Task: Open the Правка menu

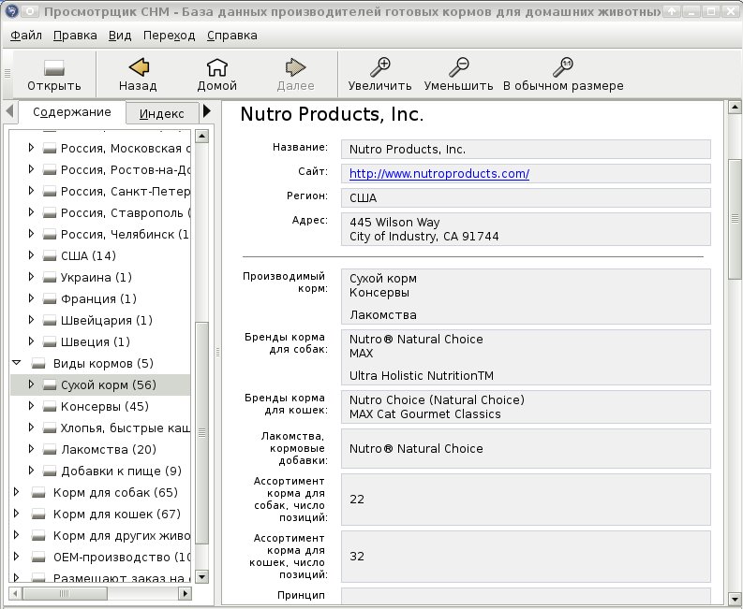Action: tap(75, 36)
